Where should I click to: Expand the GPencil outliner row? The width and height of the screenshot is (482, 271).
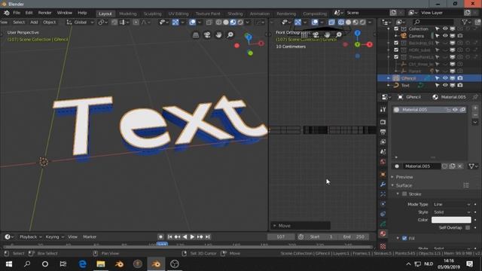tap(389, 78)
